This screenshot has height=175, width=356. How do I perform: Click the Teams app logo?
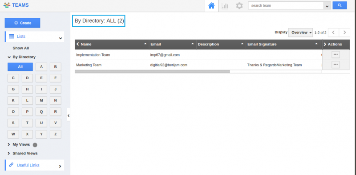click(x=7, y=5)
